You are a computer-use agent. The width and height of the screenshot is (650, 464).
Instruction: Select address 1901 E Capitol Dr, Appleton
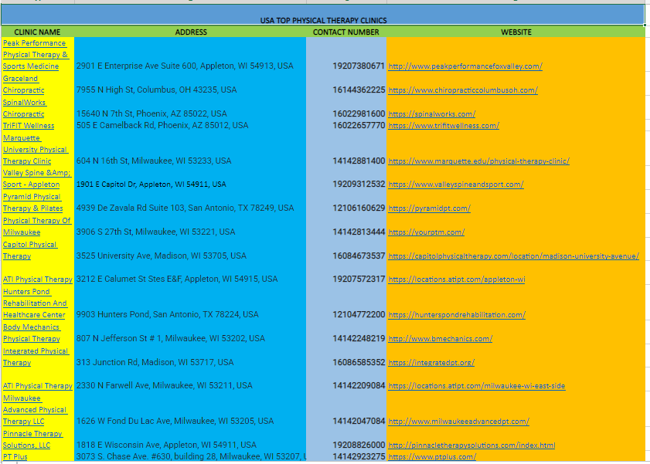tap(151, 185)
